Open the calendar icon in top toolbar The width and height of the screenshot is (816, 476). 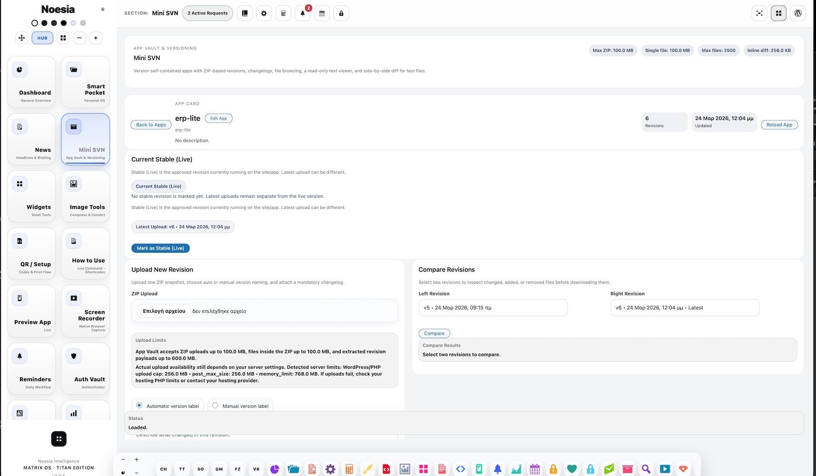pyautogui.click(x=322, y=13)
